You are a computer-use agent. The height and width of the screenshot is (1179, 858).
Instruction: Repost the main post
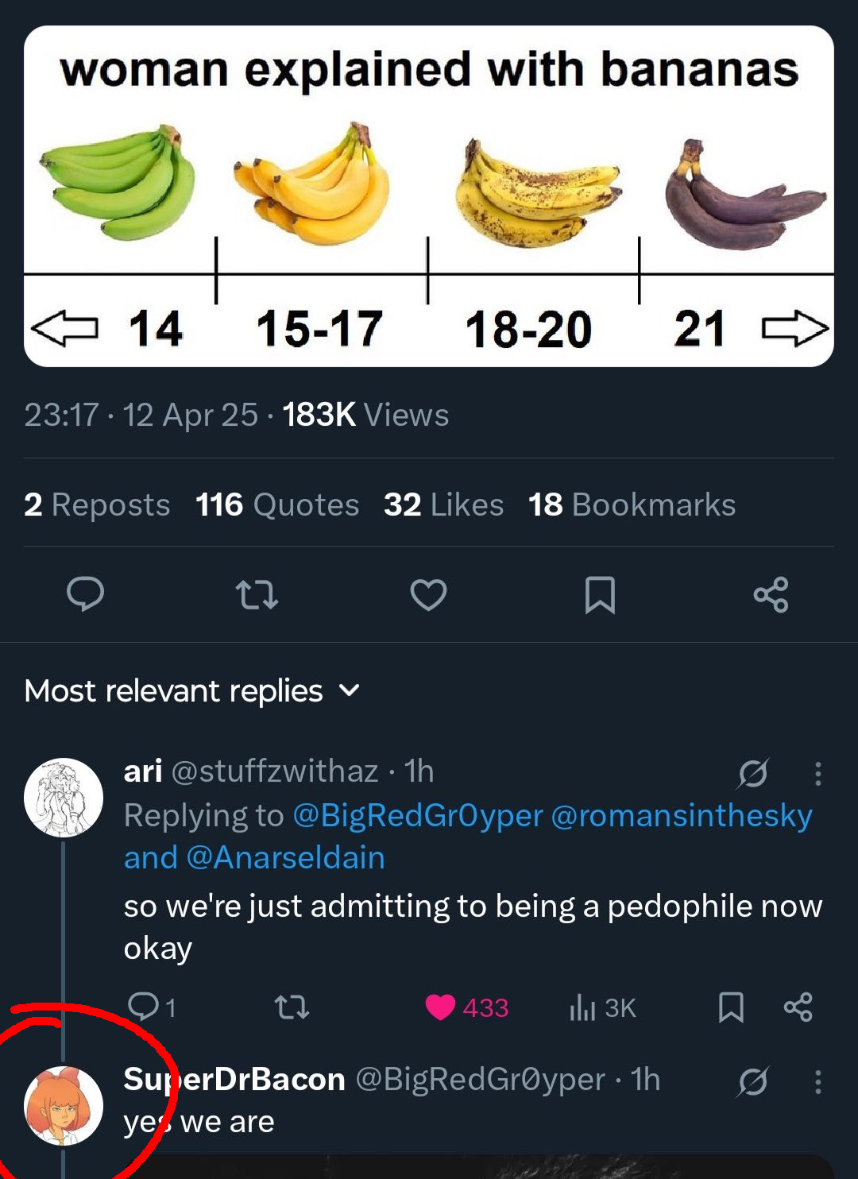coord(257,594)
